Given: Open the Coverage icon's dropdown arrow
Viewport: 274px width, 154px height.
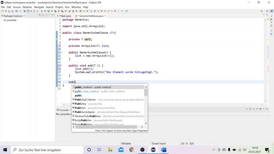Looking at the screenshot, I should coord(59,11).
